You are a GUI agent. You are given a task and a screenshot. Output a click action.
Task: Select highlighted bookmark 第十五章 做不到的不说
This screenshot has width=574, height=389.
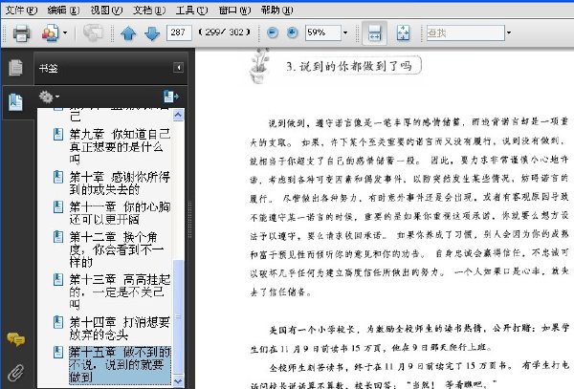pyautogui.click(x=121, y=364)
